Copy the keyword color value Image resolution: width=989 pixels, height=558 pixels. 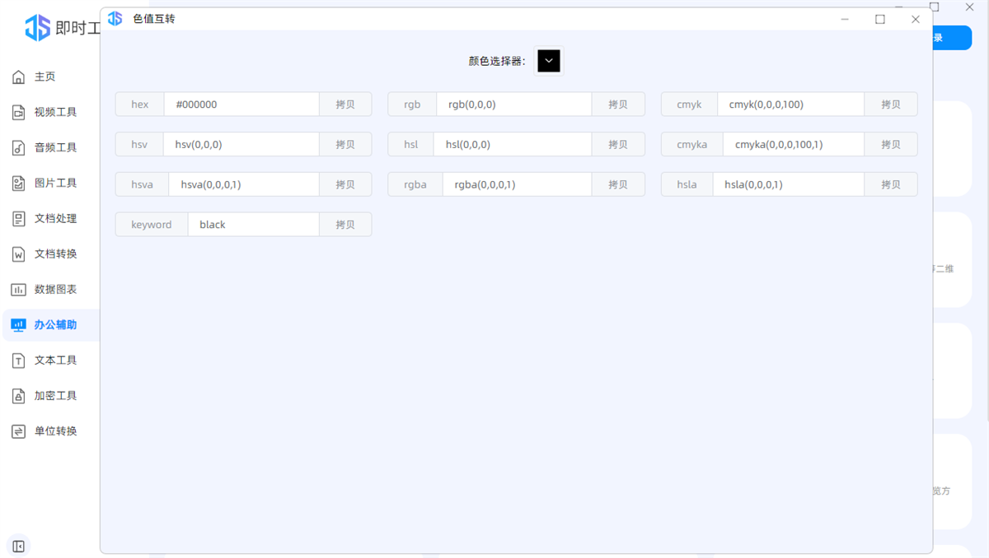[x=345, y=224]
